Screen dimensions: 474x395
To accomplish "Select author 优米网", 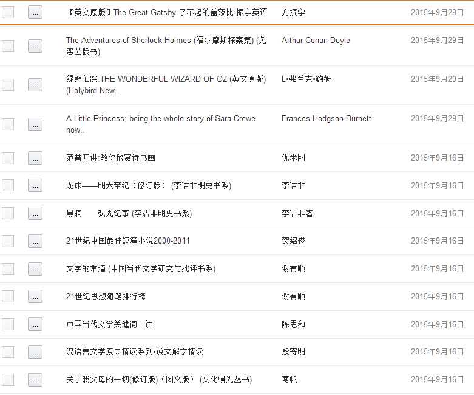I will point(293,158).
